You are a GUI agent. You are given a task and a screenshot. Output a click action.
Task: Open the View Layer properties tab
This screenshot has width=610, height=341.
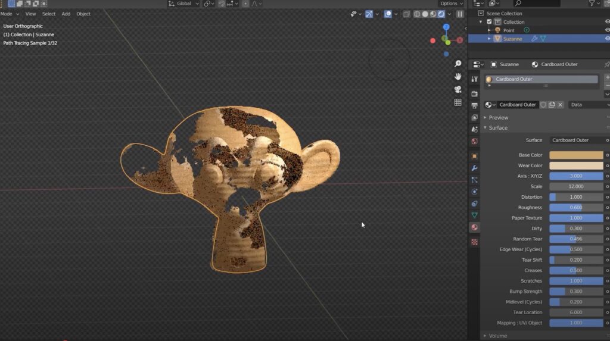click(474, 117)
